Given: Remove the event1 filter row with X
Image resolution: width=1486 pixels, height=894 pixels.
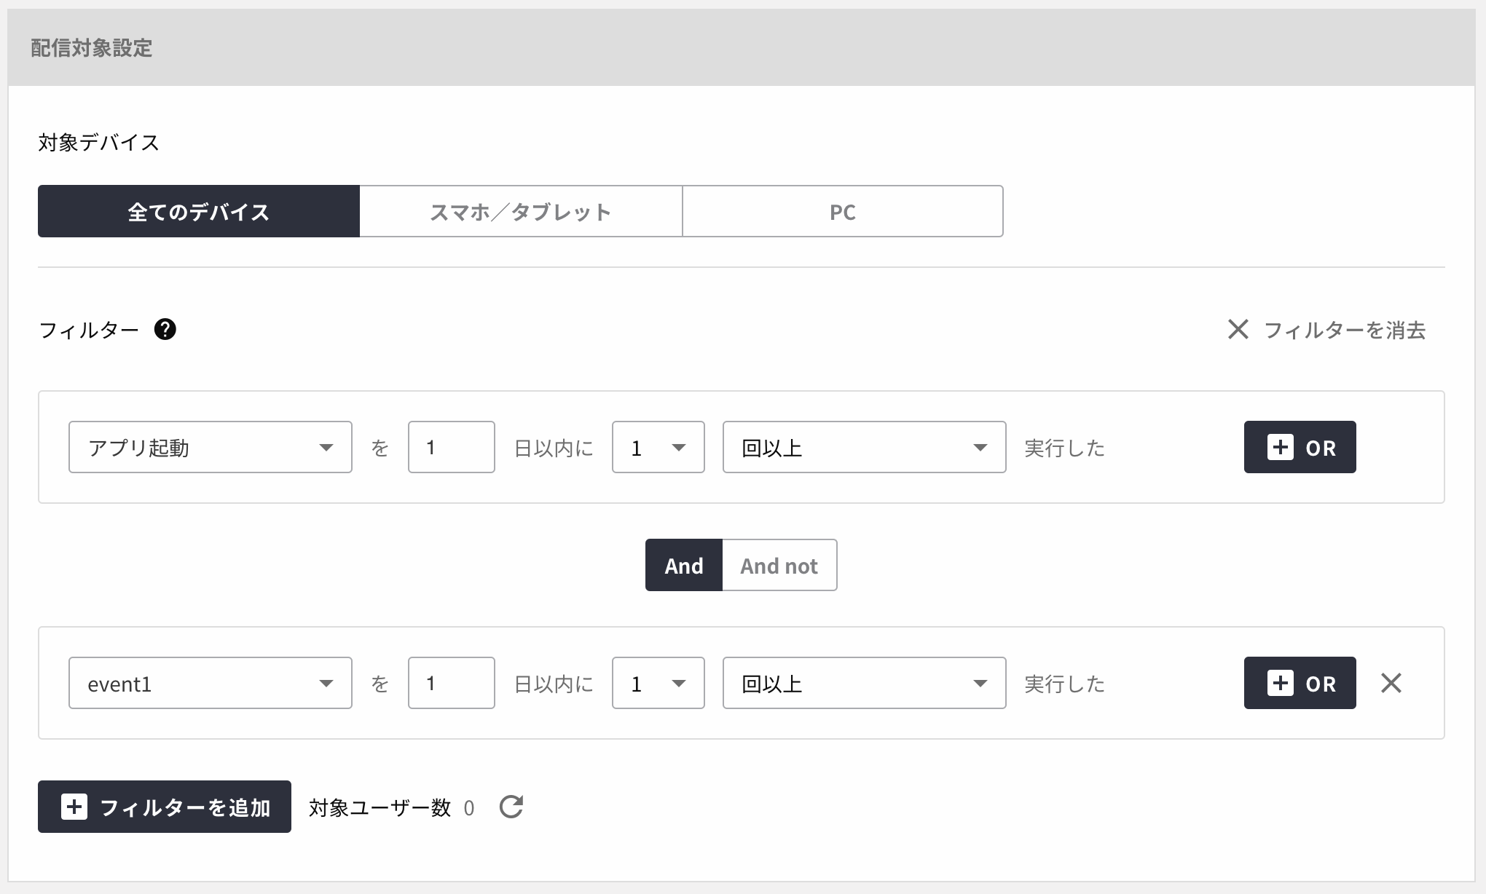Looking at the screenshot, I should pyautogui.click(x=1391, y=683).
